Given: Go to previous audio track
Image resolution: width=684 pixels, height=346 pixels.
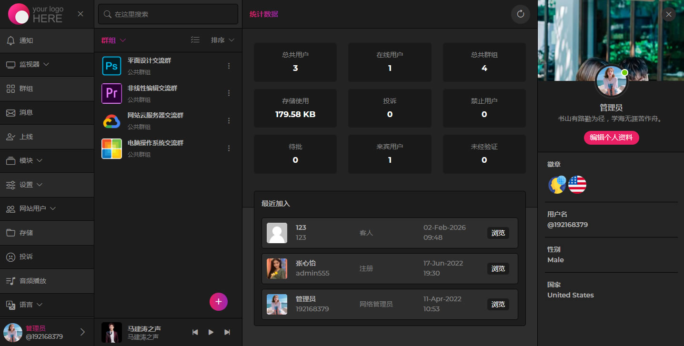Looking at the screenshot, I should [195, 332].
